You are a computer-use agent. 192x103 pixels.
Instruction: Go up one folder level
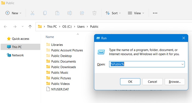pyautogui.click(x=30, y=27)
